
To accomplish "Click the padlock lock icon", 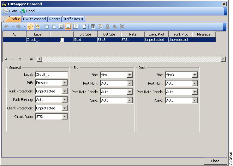I will (107, 27).
